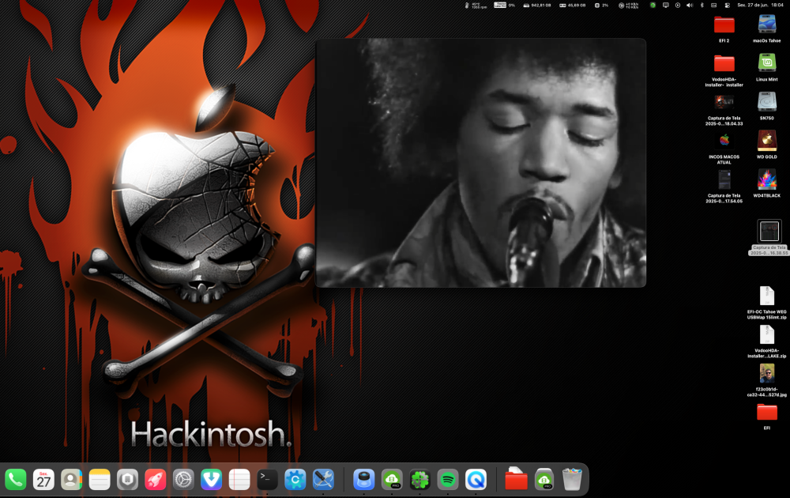Open QuickTime Player in the Dock

pos(476,479)
